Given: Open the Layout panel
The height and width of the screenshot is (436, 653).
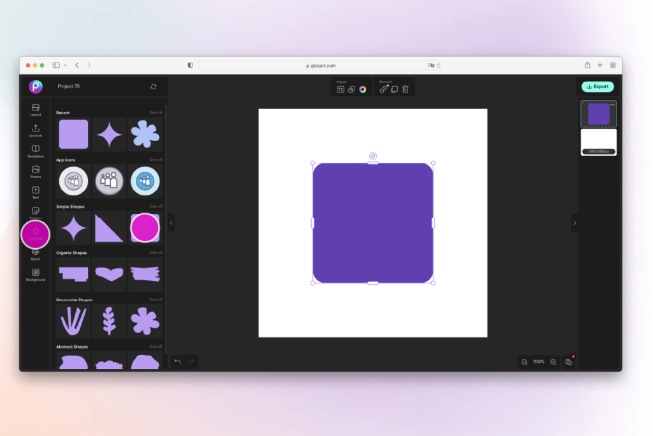Looking at the screenshot, I should click(35, 110).
